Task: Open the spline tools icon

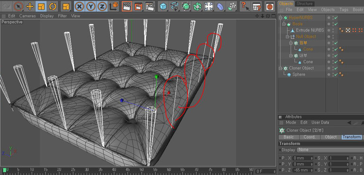Action: [174, 6]
